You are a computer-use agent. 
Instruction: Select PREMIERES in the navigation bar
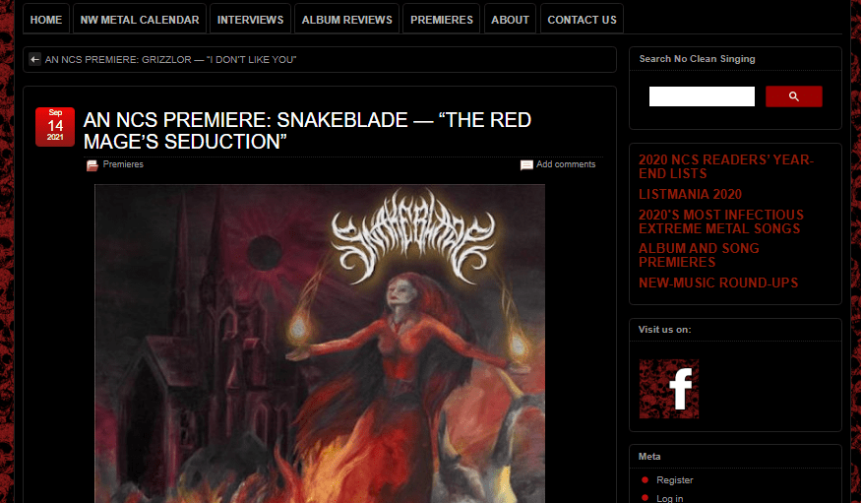(442, 20)
